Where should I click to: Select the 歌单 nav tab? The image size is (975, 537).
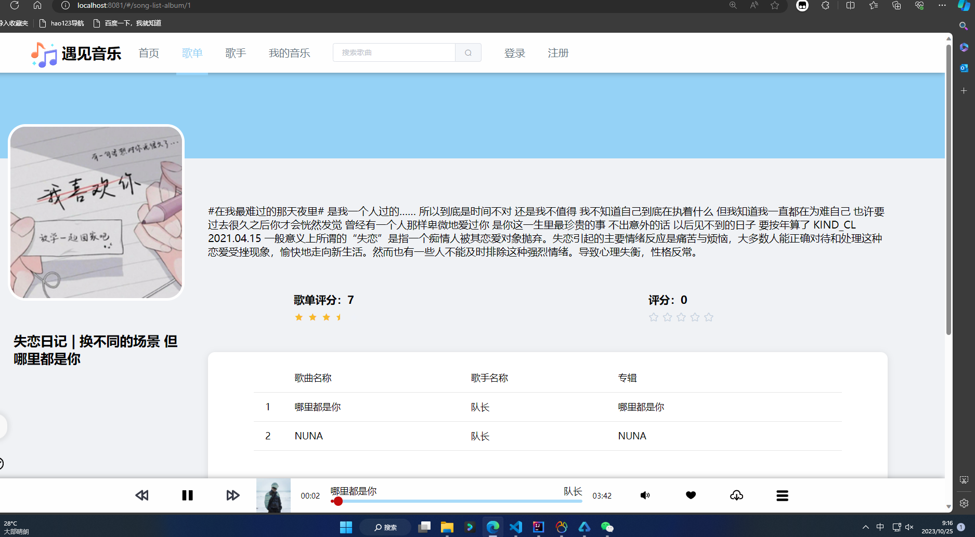192,53
